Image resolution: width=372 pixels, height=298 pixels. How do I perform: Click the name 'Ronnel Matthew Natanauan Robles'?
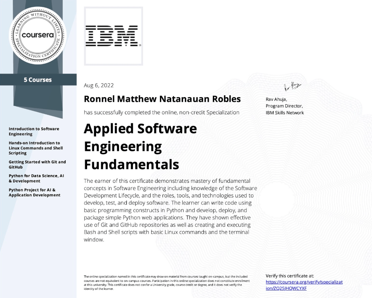tap(162, 99)
